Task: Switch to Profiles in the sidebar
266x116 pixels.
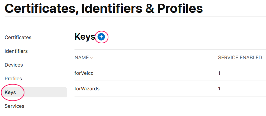Action: (13, 79)
